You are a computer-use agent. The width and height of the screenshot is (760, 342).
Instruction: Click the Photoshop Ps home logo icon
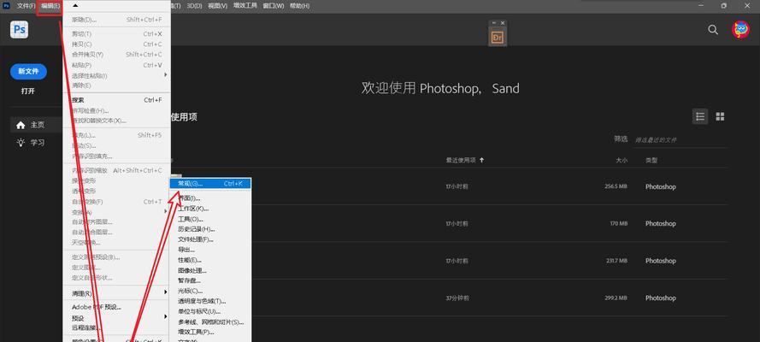tap(20, 30)
